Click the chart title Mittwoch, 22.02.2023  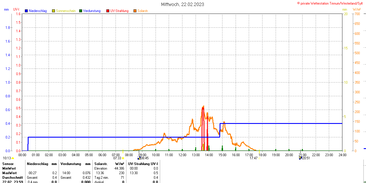click(182, 4)
